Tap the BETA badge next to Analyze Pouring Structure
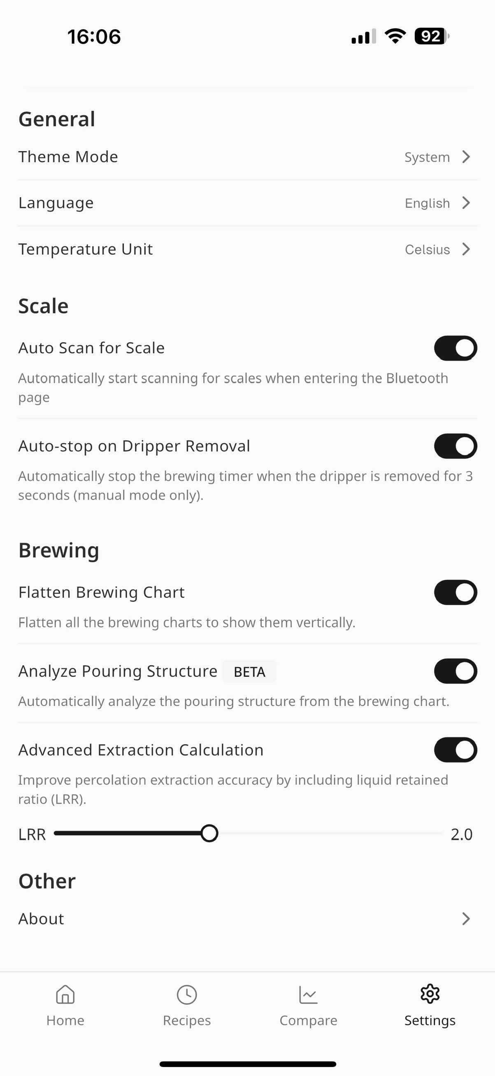The height and width of the screenshot is (1076, 495). [x=249, y=672]
